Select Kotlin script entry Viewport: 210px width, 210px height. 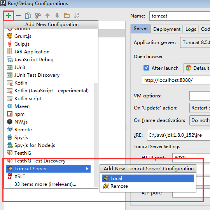(x=49, y=98)
